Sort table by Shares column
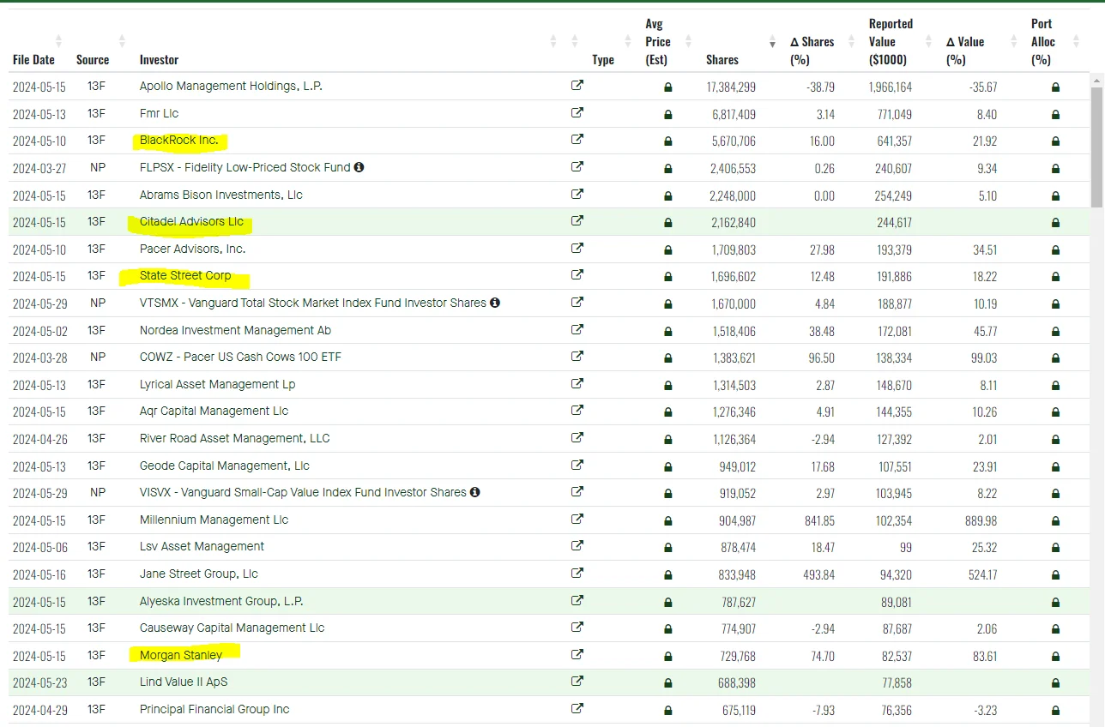1105x727 pixels. point(772,43)
